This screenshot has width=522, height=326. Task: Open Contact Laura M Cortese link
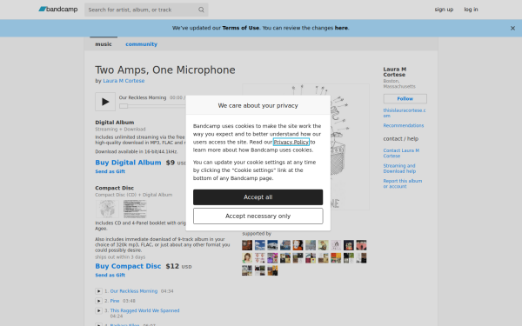coord(401,153)
